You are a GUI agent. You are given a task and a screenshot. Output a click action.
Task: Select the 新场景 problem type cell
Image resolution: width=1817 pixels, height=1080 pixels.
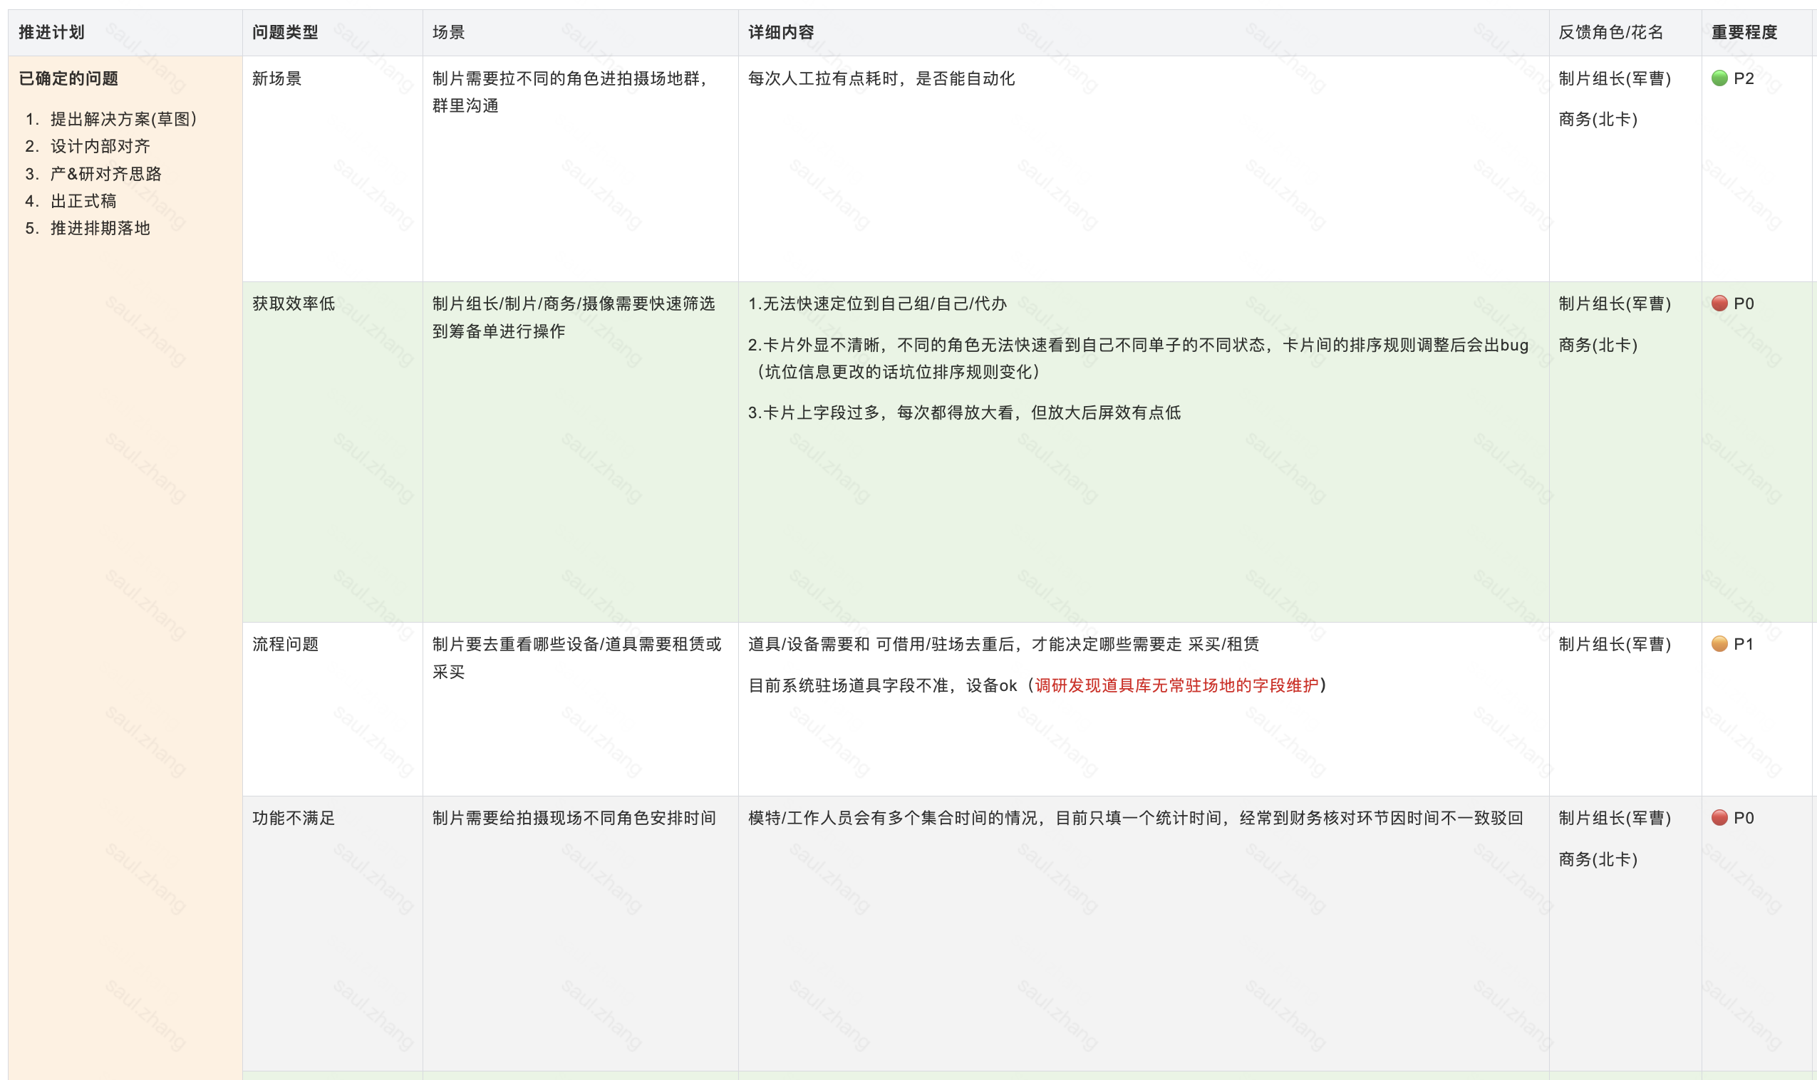click(276, 78)
